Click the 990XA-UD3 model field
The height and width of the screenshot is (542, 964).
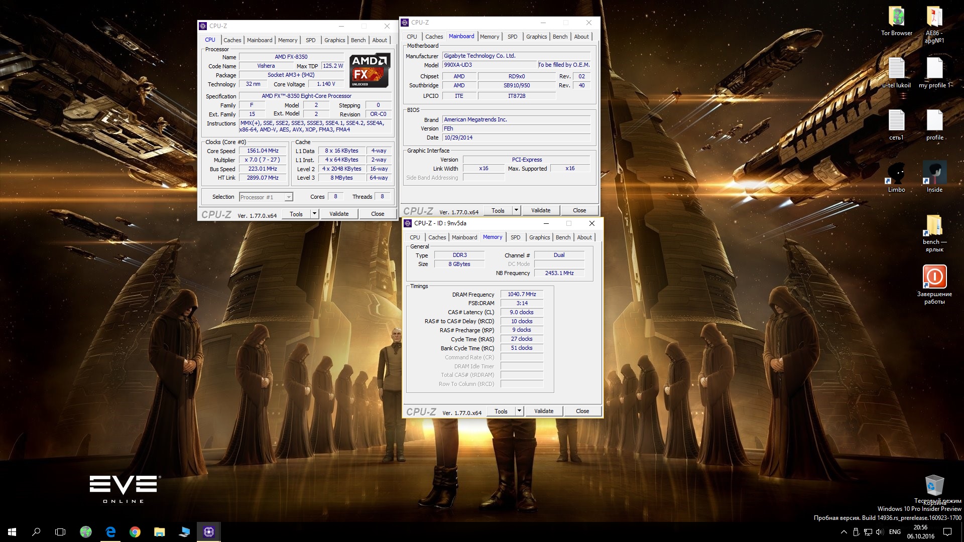pos(489,65)
